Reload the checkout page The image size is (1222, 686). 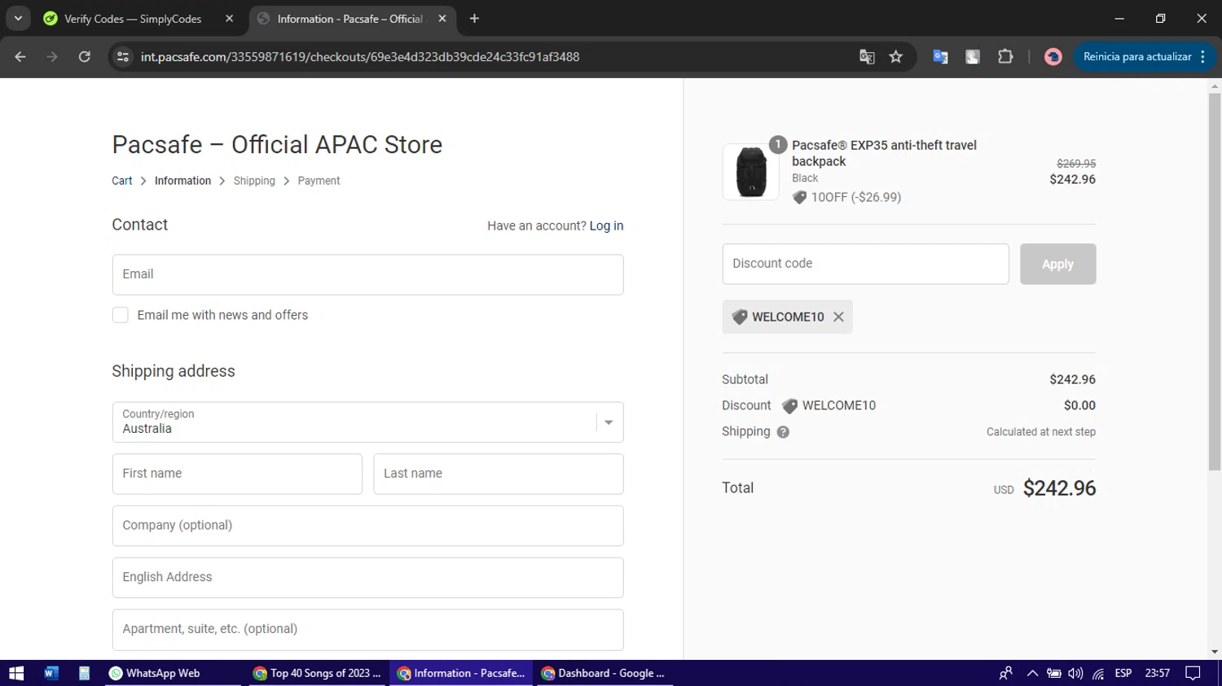[84, 57]
